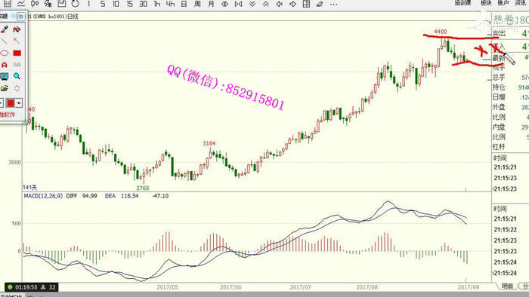Set chart period to 30 minutes

click(143, 4)
